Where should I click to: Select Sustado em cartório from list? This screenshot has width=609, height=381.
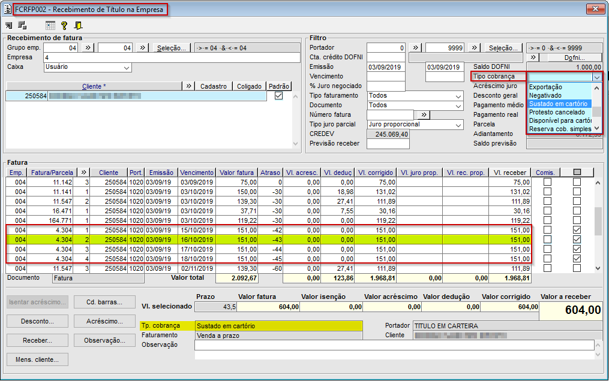559,104
